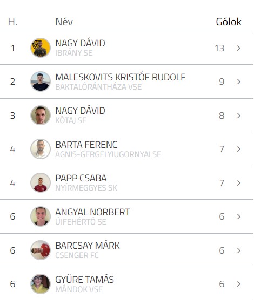254x305 pixels.
Task: Click Gyüre Tamás's profile picture
Action: [x=41, y=284]
